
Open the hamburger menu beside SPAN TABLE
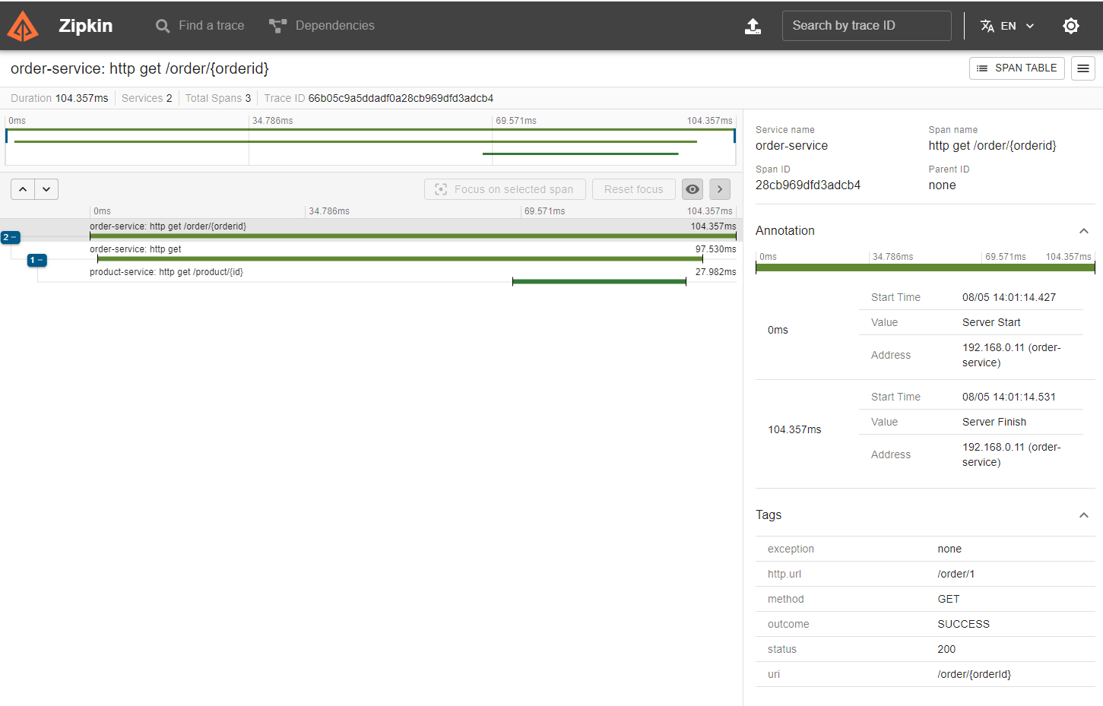(1083, 68)
